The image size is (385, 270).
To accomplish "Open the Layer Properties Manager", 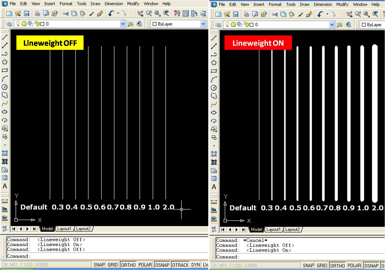I will pyautogui.click(x=8, y=24).
